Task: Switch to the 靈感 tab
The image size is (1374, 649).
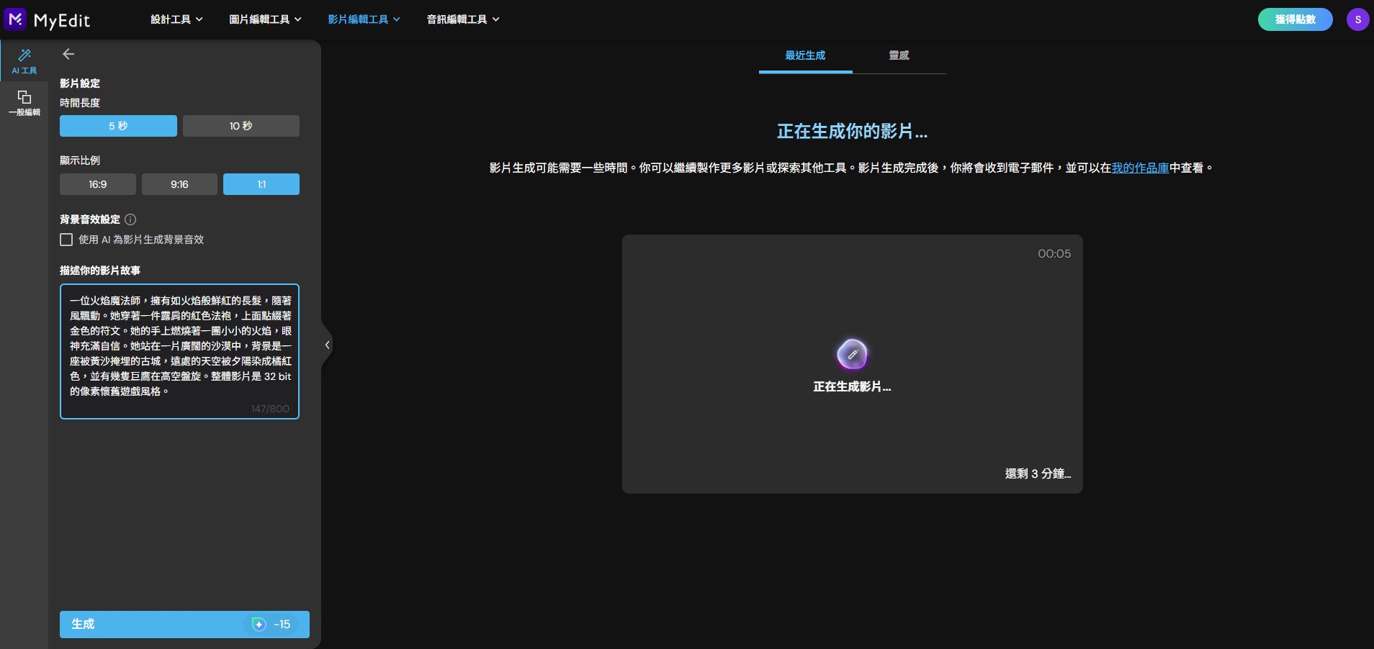Action: (x=898, y=55)
